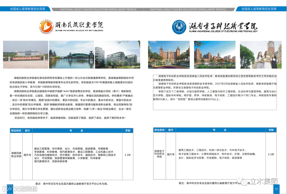Open the photo of the red-brick castle building
The image size is (287, 194).
coord(169,55)
